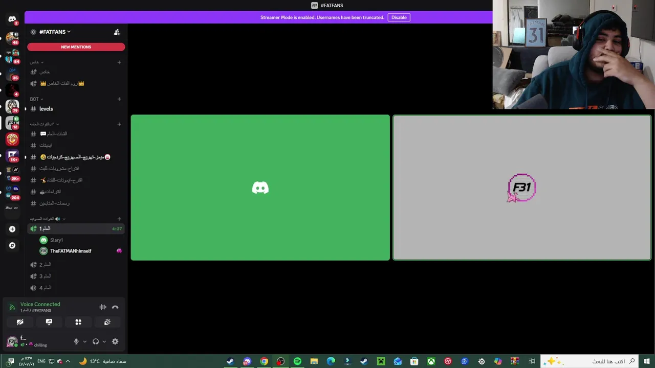
Task: Open the weather widget showing 13°C
Action: coord(102,361)
